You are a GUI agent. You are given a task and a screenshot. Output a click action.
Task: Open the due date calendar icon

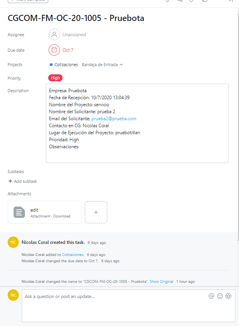(x=54, y=50)
